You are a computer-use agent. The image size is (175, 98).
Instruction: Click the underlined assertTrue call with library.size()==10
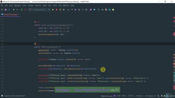pyautogui.click(x=43, y=50)
